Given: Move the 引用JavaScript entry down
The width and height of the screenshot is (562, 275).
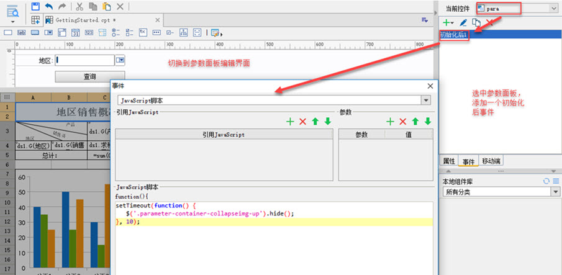Looking at the screenshot, I should tap(328, 122).
